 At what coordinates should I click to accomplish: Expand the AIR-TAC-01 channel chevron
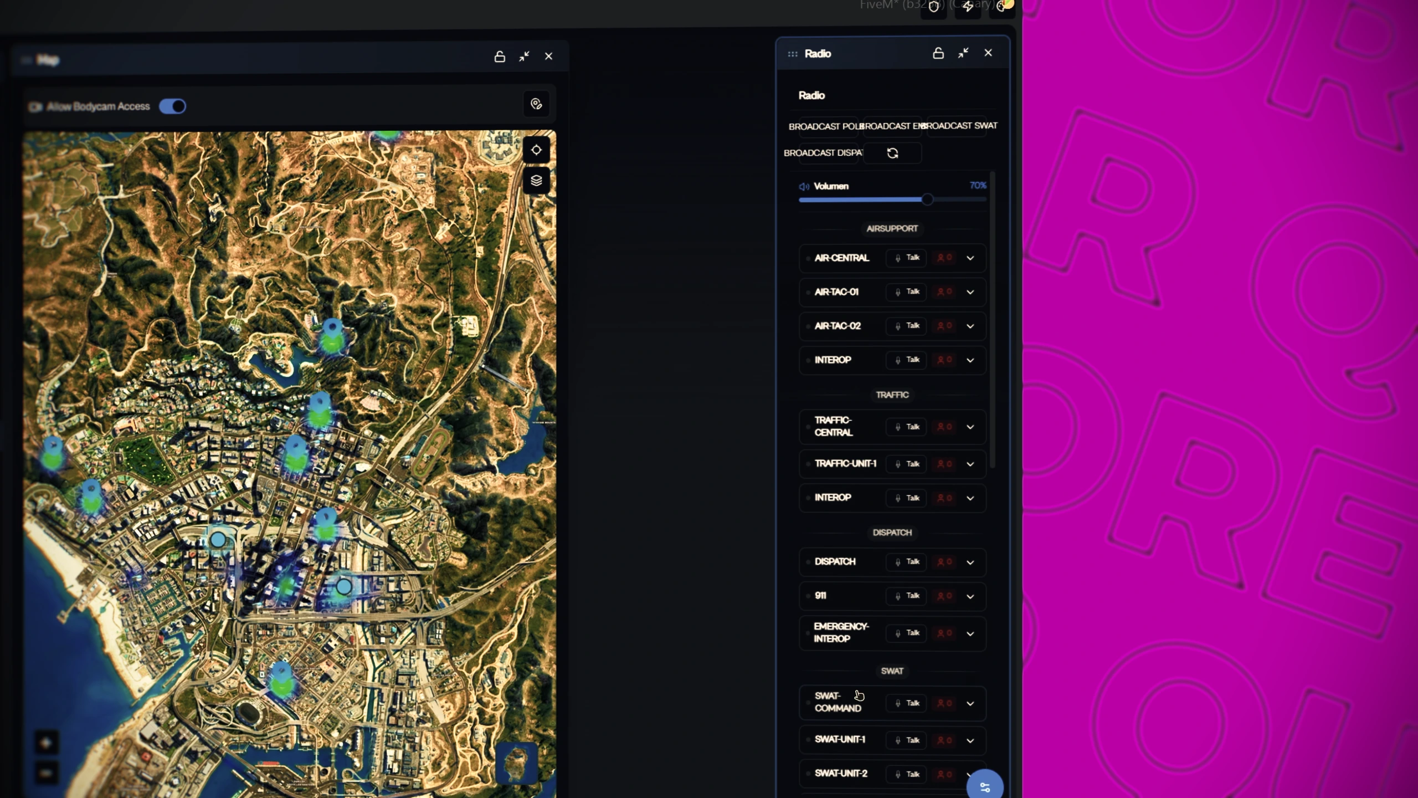[970, 292]
